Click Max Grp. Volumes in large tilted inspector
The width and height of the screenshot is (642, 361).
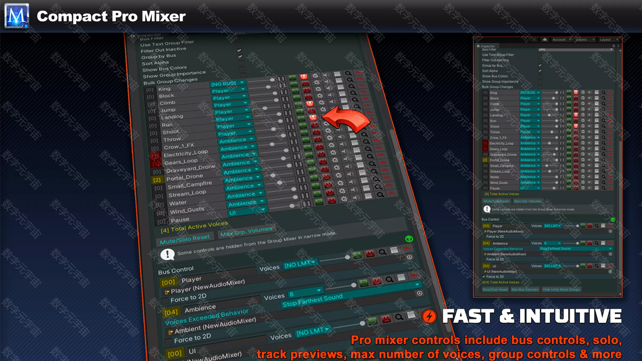pos(246,232)
